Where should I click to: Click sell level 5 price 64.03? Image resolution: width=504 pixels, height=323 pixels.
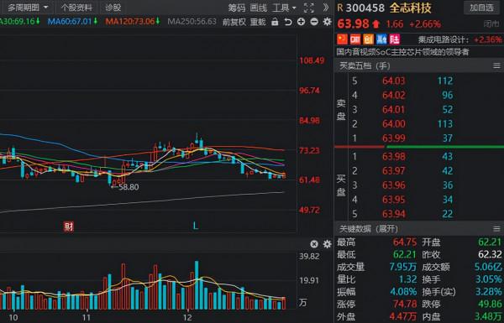pyautogui.click(x=394, y=81)
